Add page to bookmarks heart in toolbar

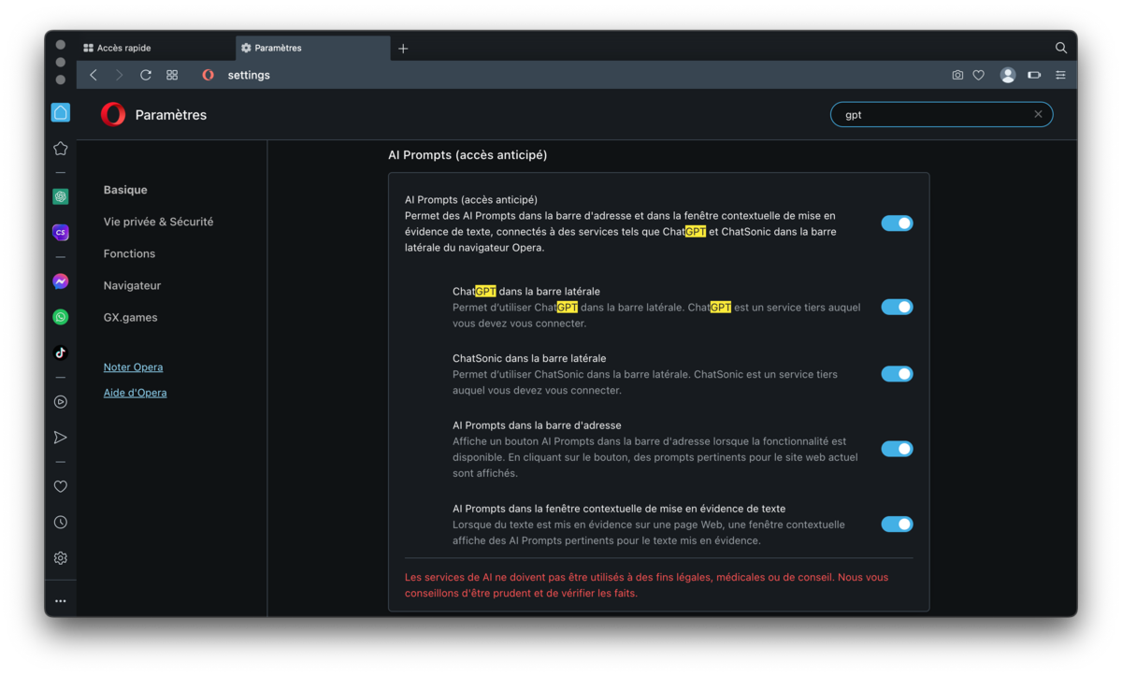(979, 75)
